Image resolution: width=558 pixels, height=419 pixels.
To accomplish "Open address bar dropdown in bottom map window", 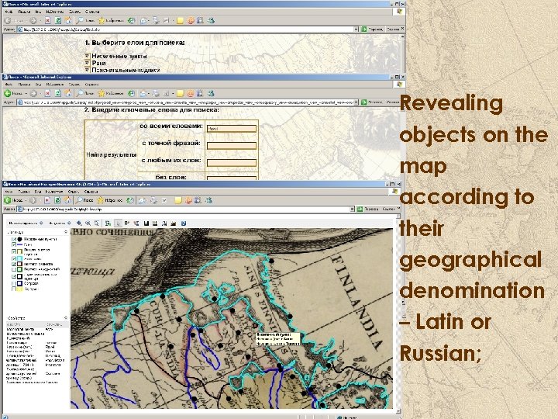I will (x=353, y=209).
